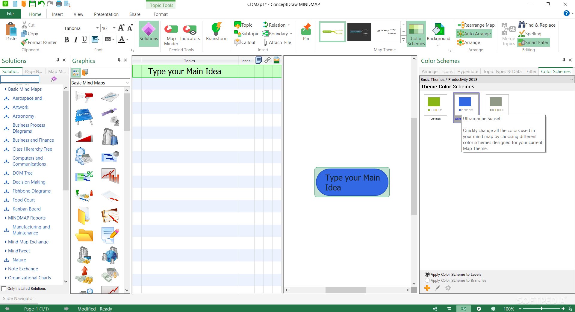
Task: Switch to the Topic Types & Data tab
Action: coord(502,72)
